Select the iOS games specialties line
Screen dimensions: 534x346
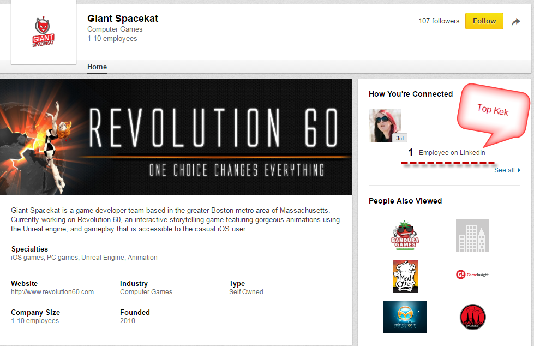(84, 258)
